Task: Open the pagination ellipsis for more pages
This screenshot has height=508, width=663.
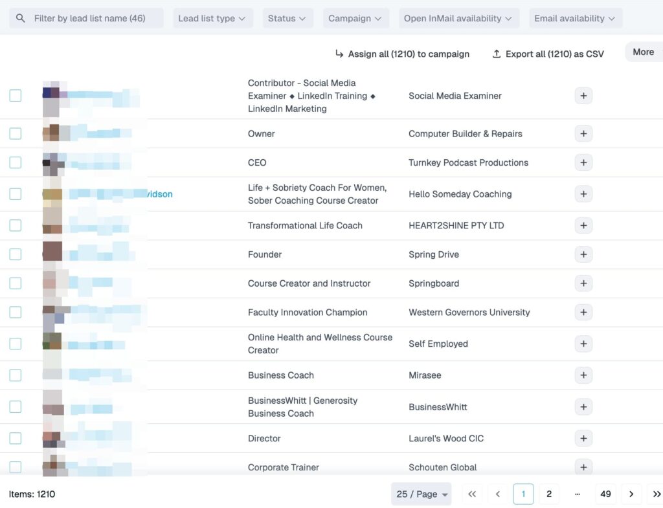Action: pyautogui.click(x=577, y=494)
